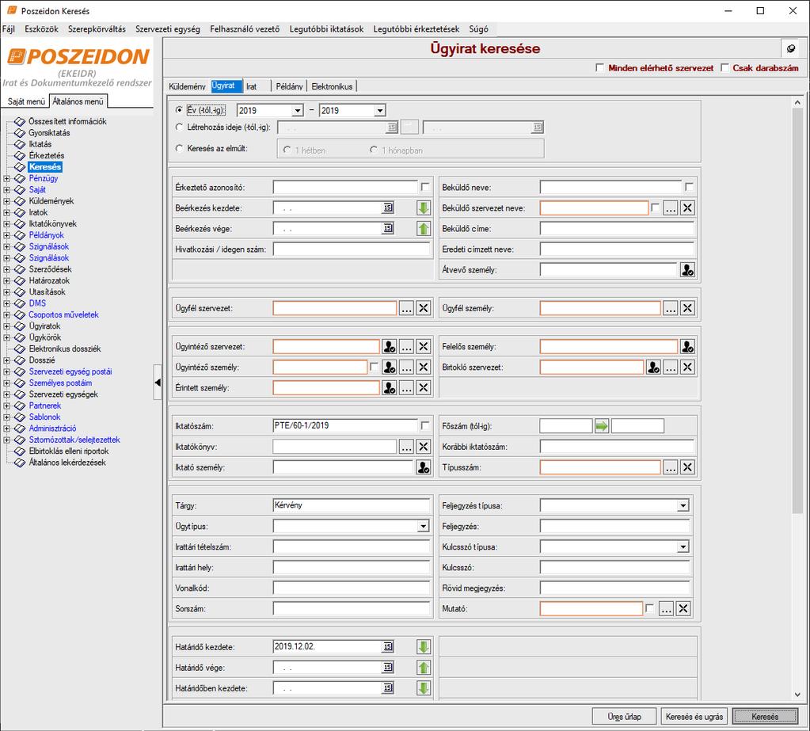Click the form's vertical scrollbar thumb

tap(797, 310)
